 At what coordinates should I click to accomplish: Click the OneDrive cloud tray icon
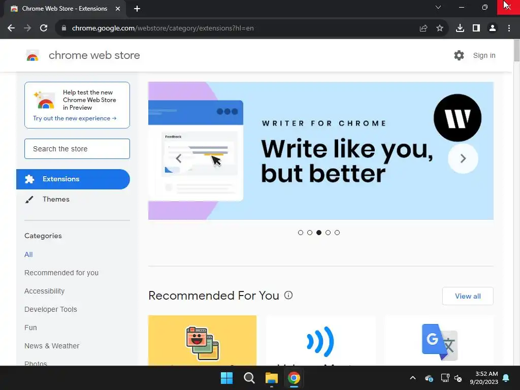429,378
